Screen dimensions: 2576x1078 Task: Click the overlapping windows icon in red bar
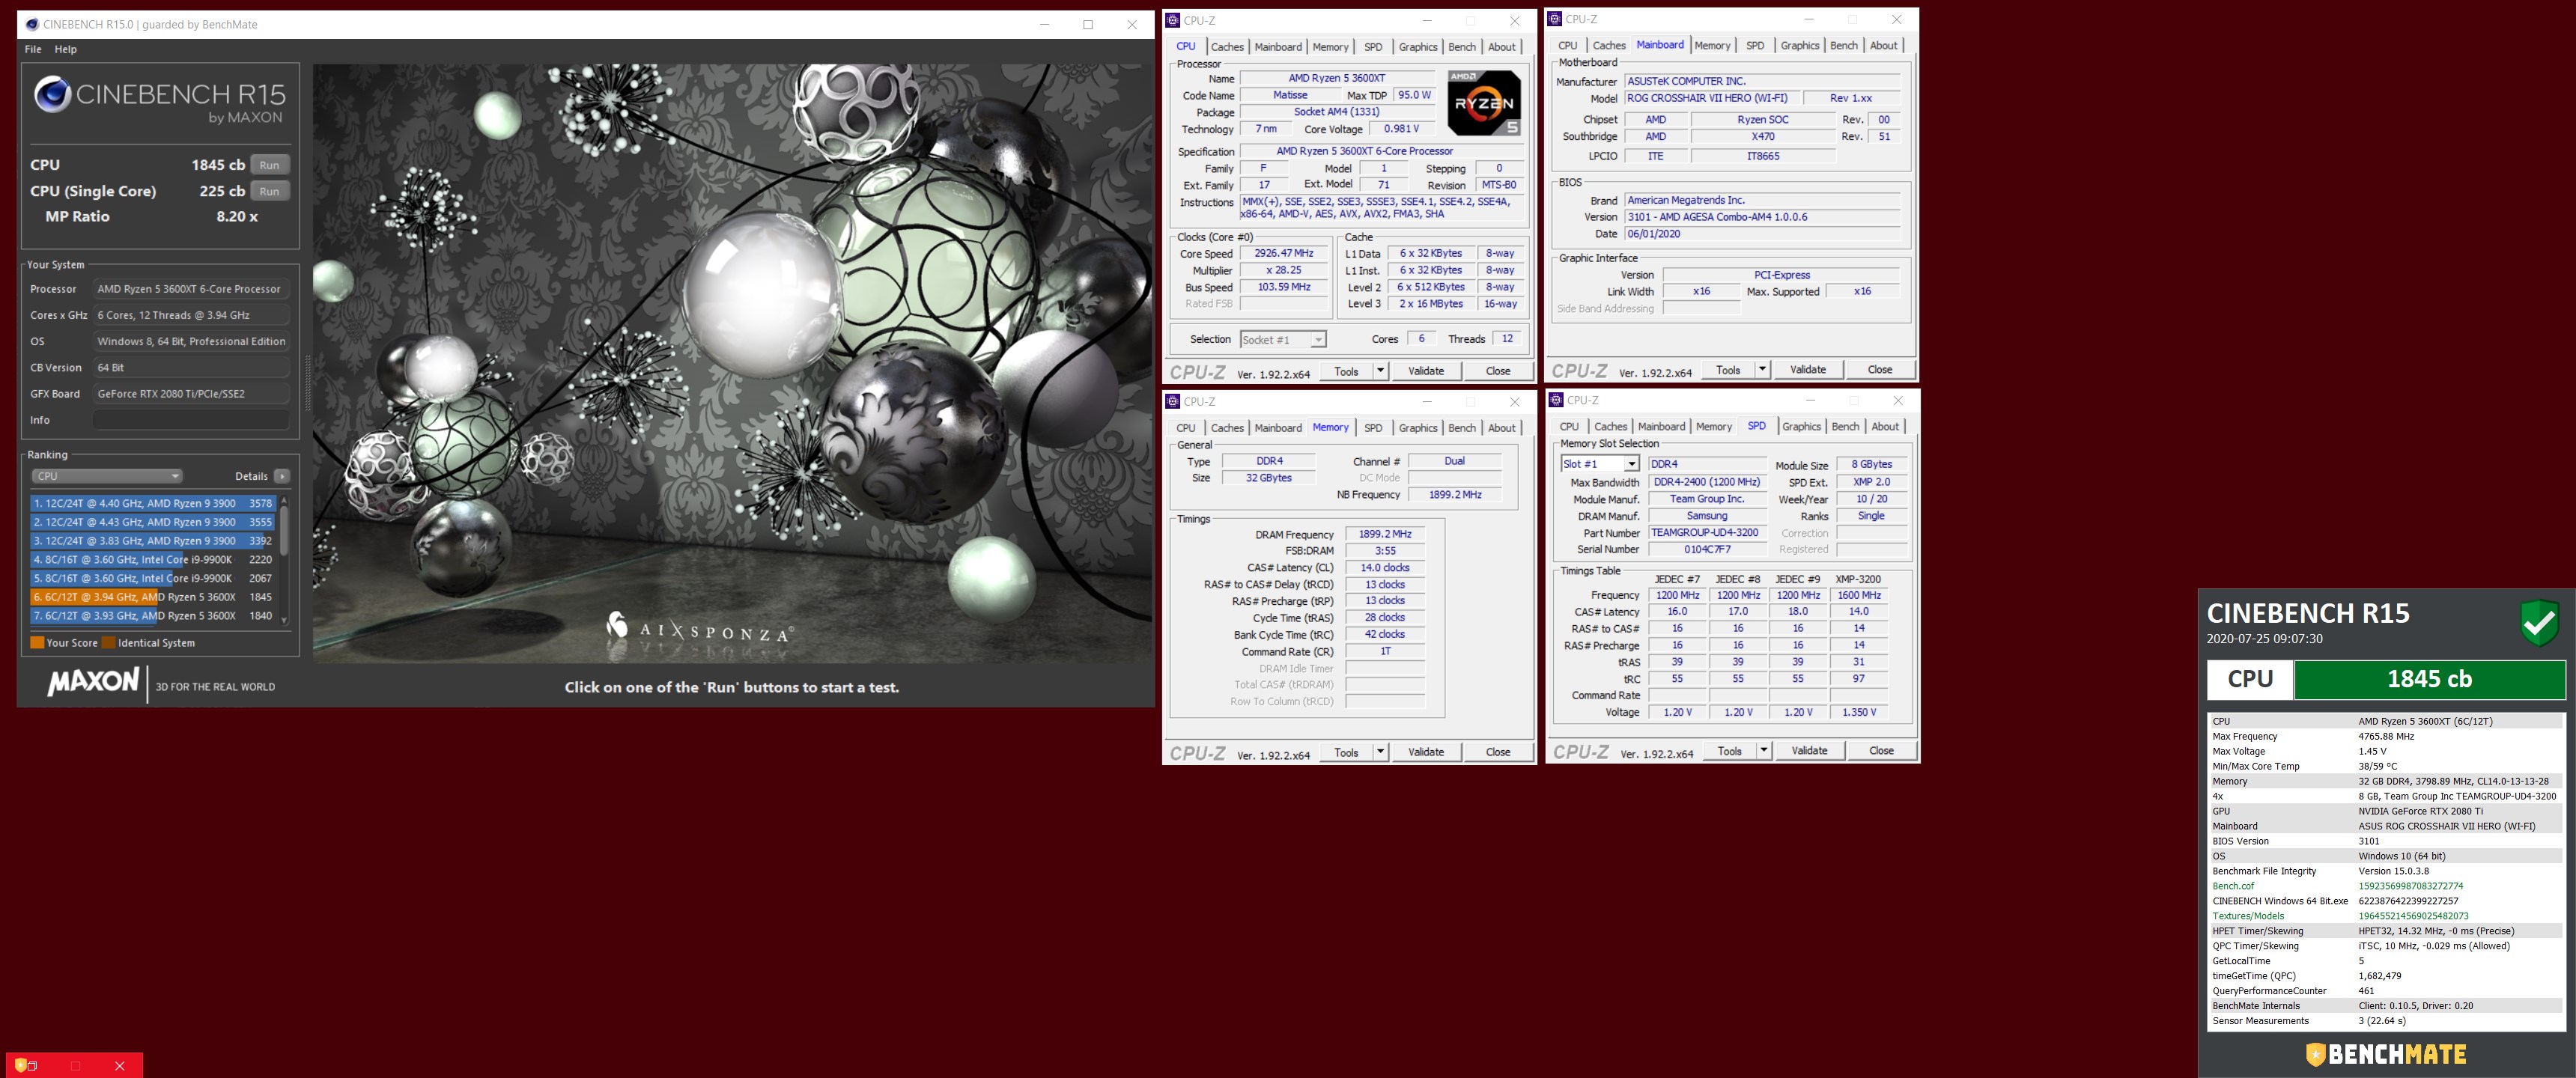[32, 1066]
